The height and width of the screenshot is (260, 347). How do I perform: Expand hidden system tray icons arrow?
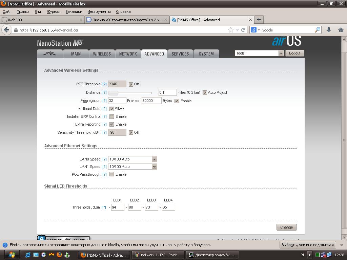(x=310, y=255)
